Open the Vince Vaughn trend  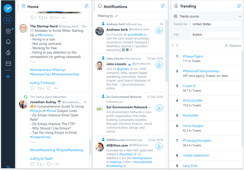coord(193,126)
